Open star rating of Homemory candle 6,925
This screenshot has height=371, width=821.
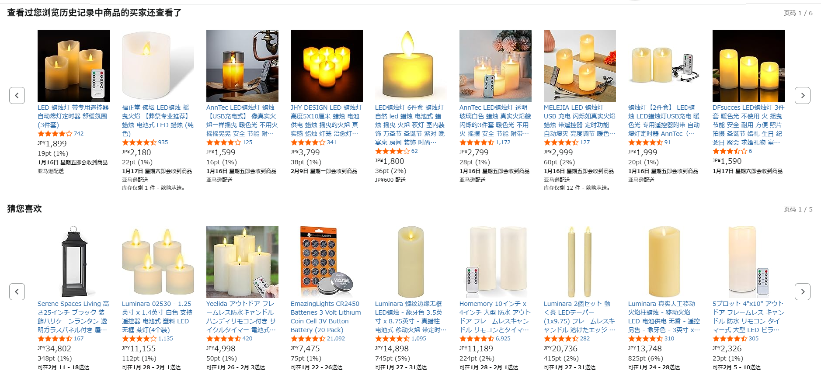click(477, 339)
